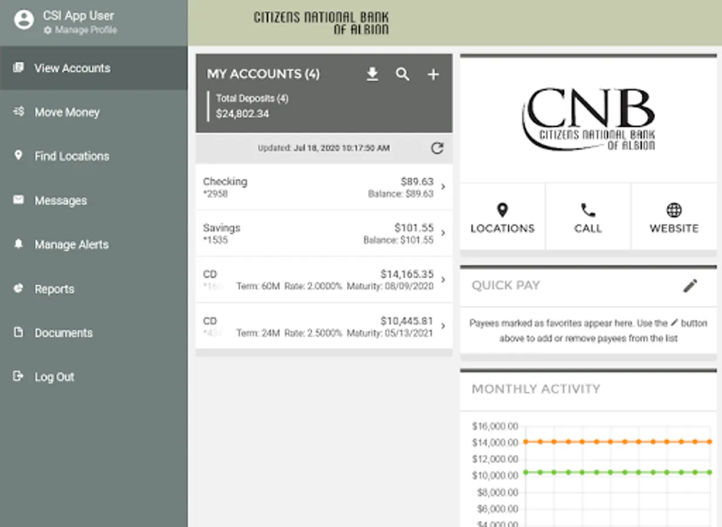This screenshot has height=527, width=722.
Task: Search accounts with magnifier icon
Action: [x=403, y=74]
